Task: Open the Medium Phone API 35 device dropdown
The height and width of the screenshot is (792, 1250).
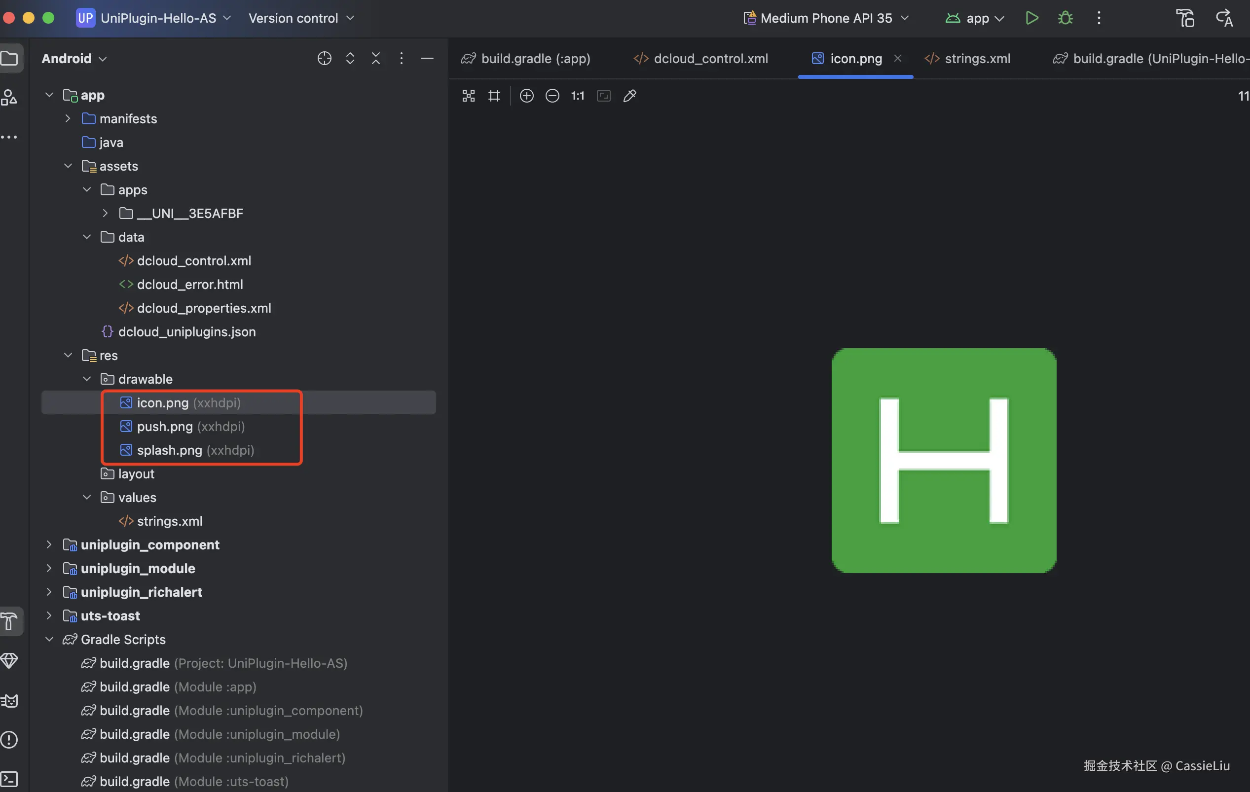Action: point(826,18)
